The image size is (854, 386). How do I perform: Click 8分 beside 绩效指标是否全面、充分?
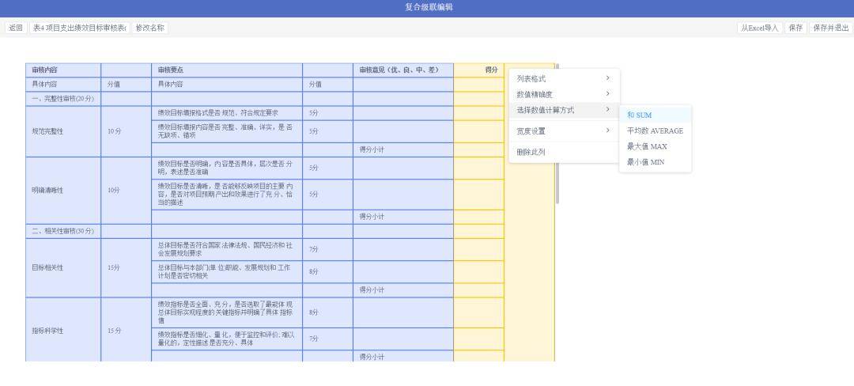327,312
